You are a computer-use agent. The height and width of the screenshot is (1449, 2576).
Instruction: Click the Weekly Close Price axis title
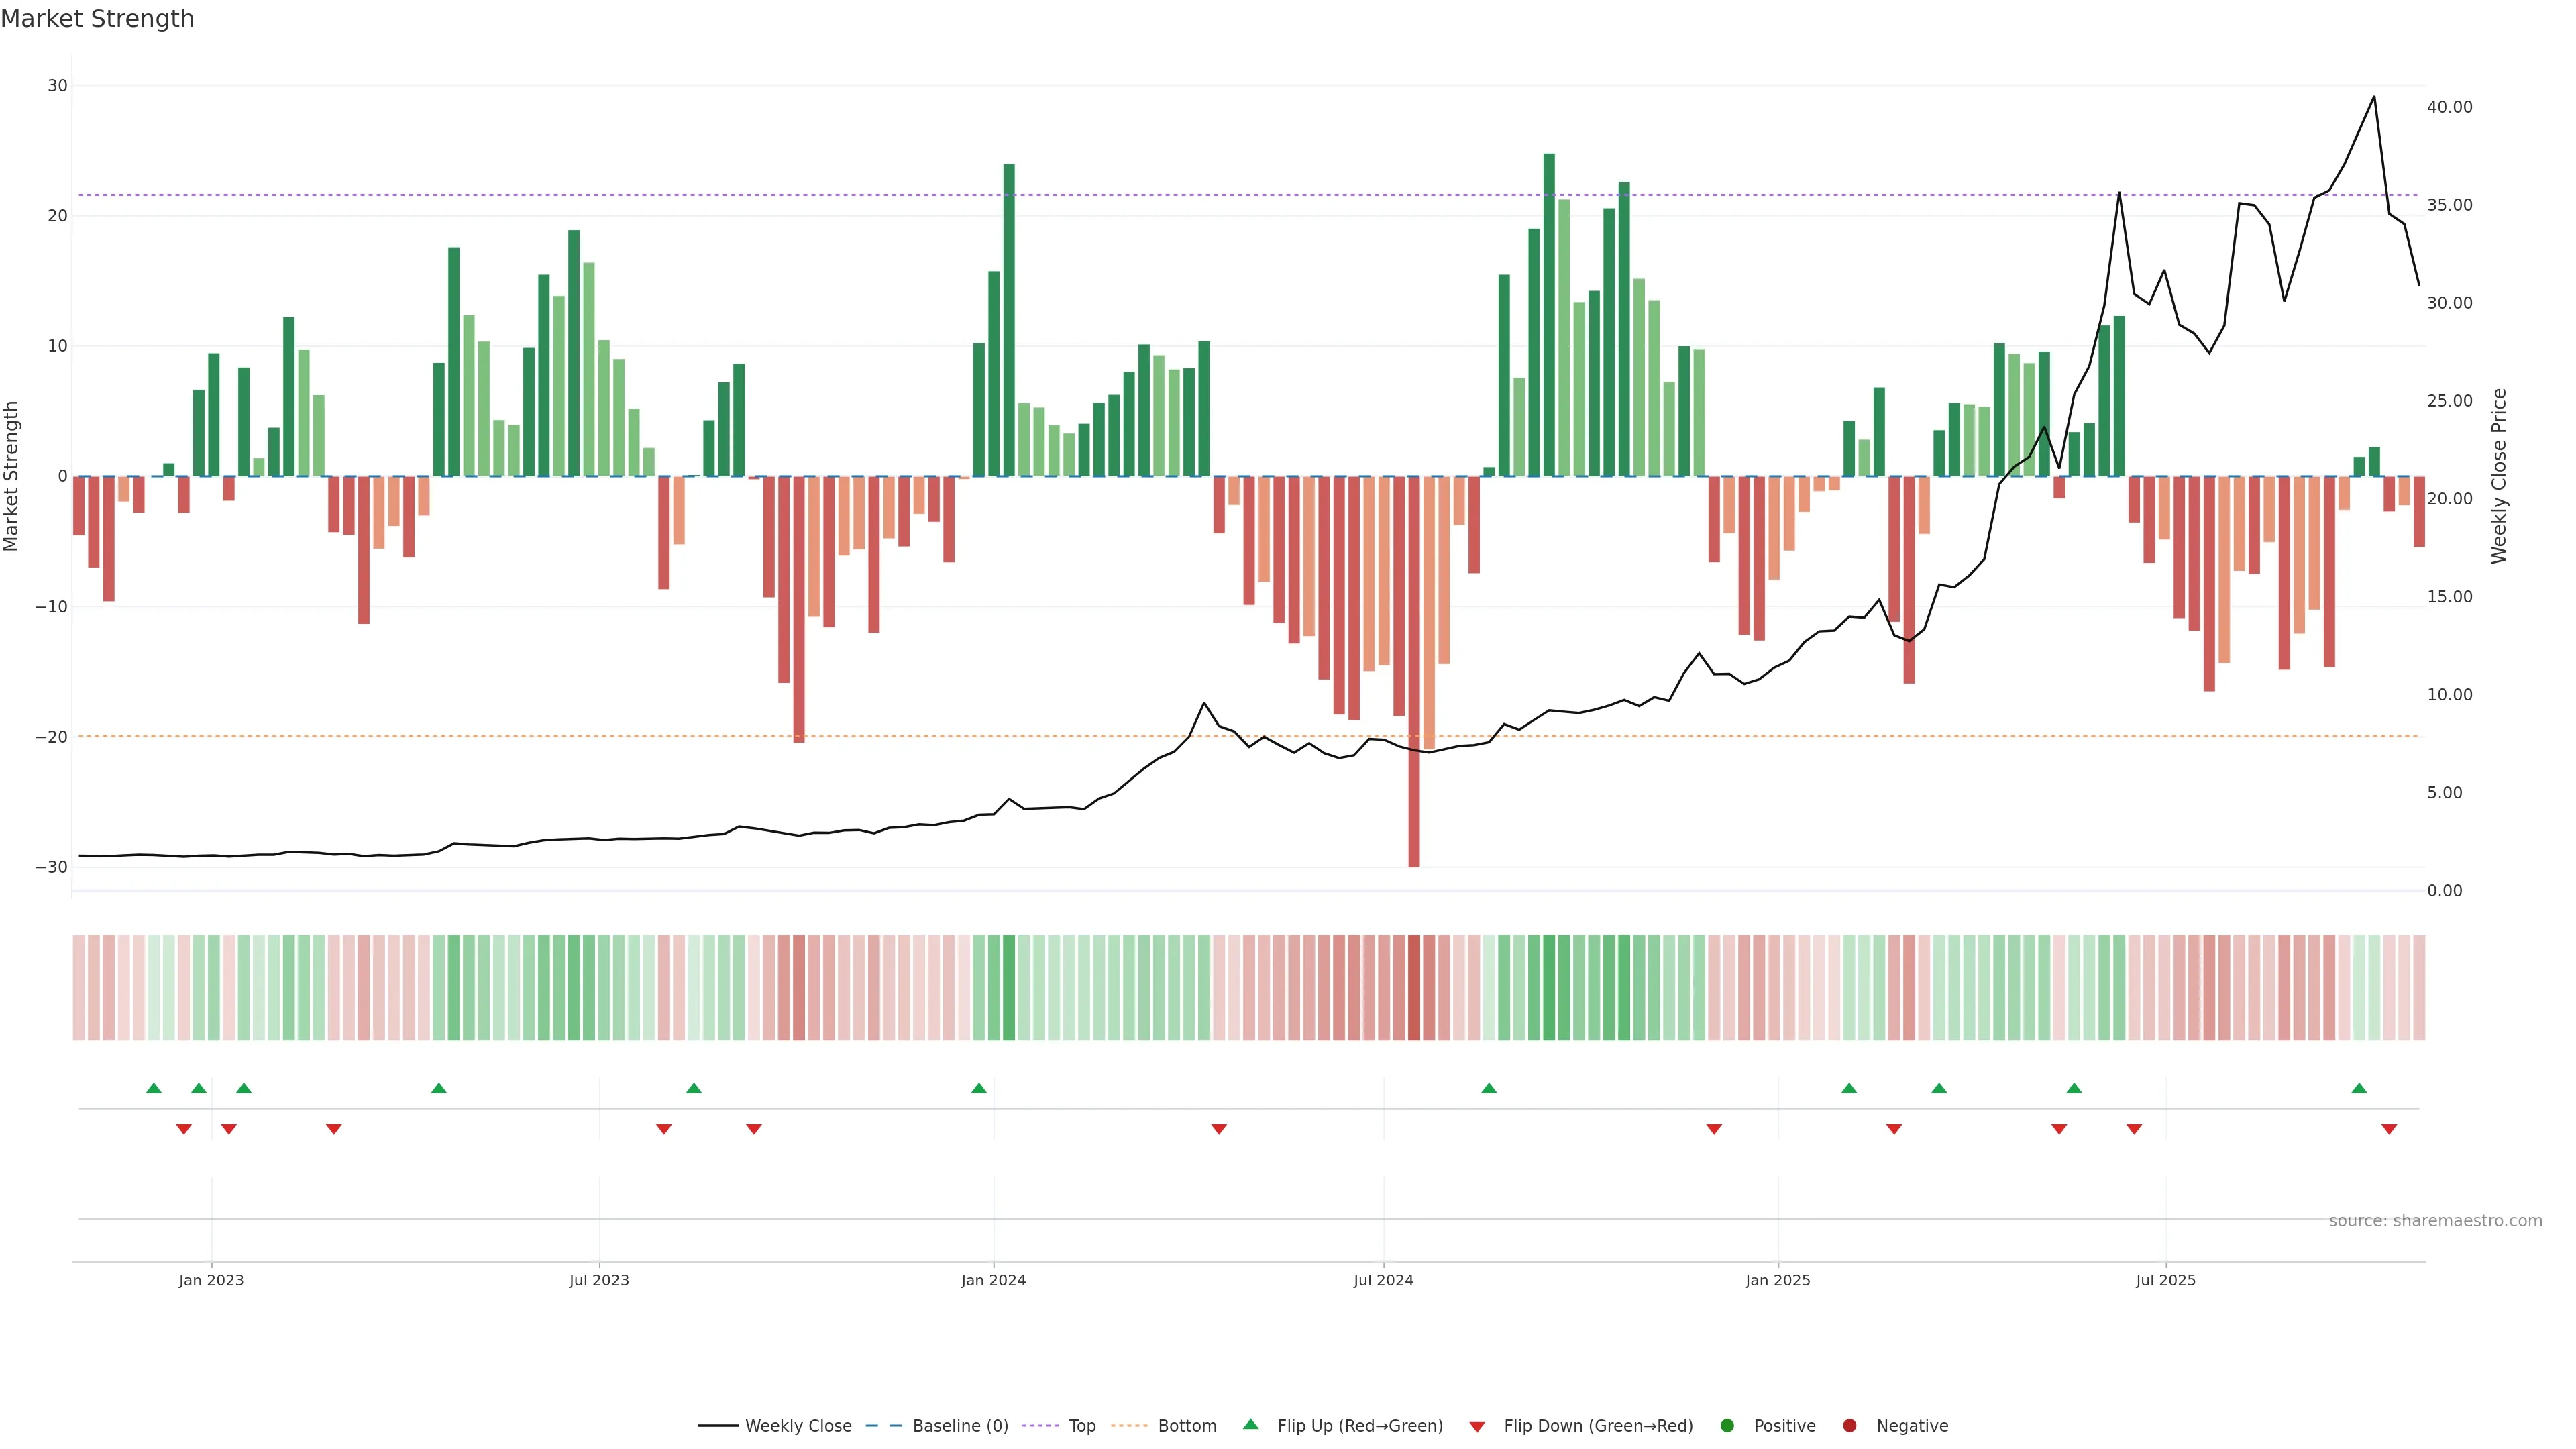(2499, 476)
